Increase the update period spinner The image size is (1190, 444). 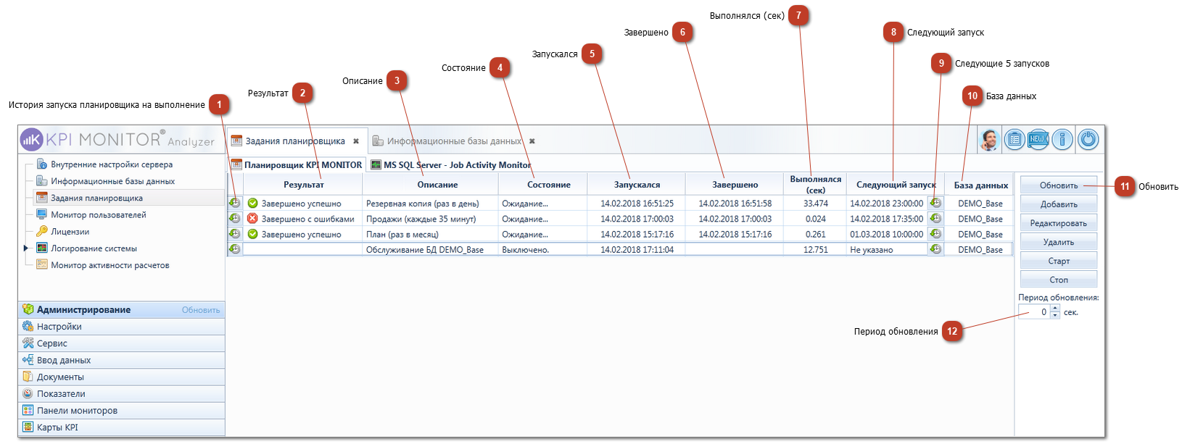(x=1055, y=309)
